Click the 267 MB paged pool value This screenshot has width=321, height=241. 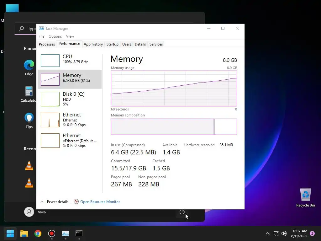click(121, 184)
